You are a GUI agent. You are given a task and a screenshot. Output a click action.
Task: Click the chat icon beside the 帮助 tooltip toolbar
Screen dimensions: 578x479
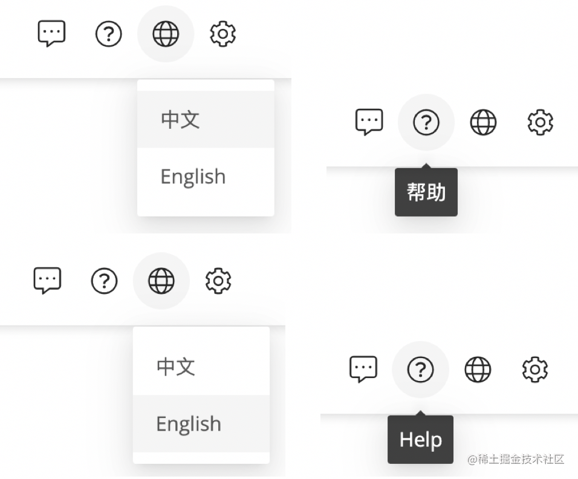coord(369,122)
